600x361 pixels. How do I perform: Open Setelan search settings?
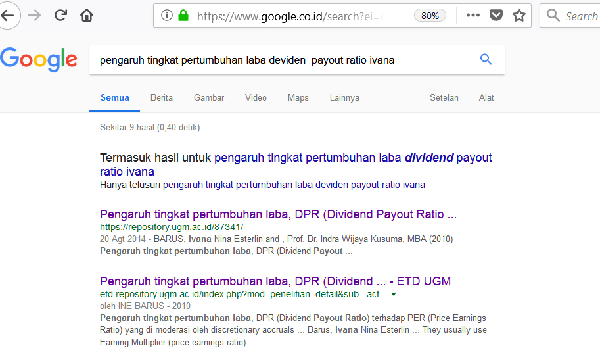(x=444, y=97)
